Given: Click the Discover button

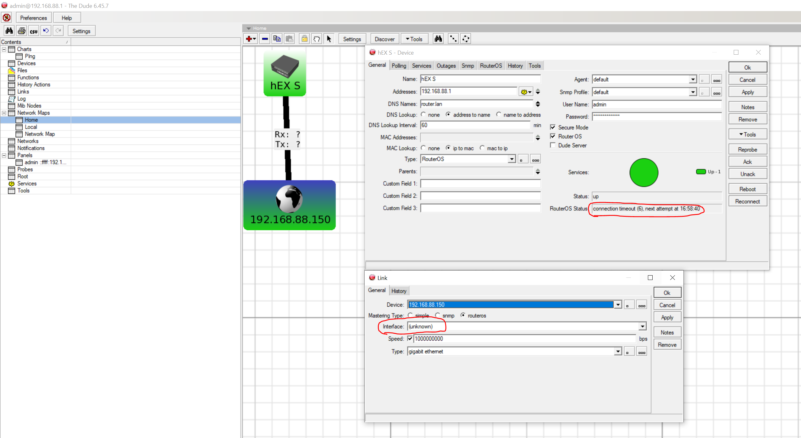Looking at the screenshot, I should (384, 39).
